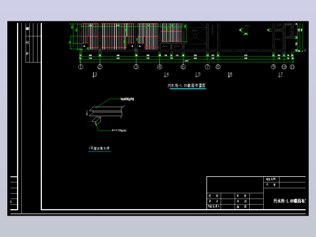The height and width of the screenshot is (237, 316).
Task: Click section cut marker 3
Action: click(95, 75)
